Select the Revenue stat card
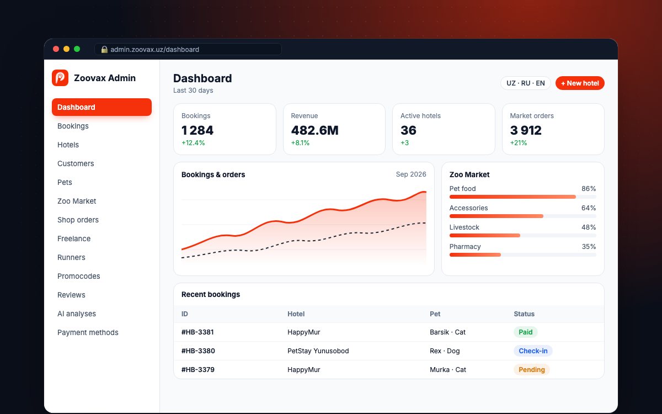 click(334, 129)
